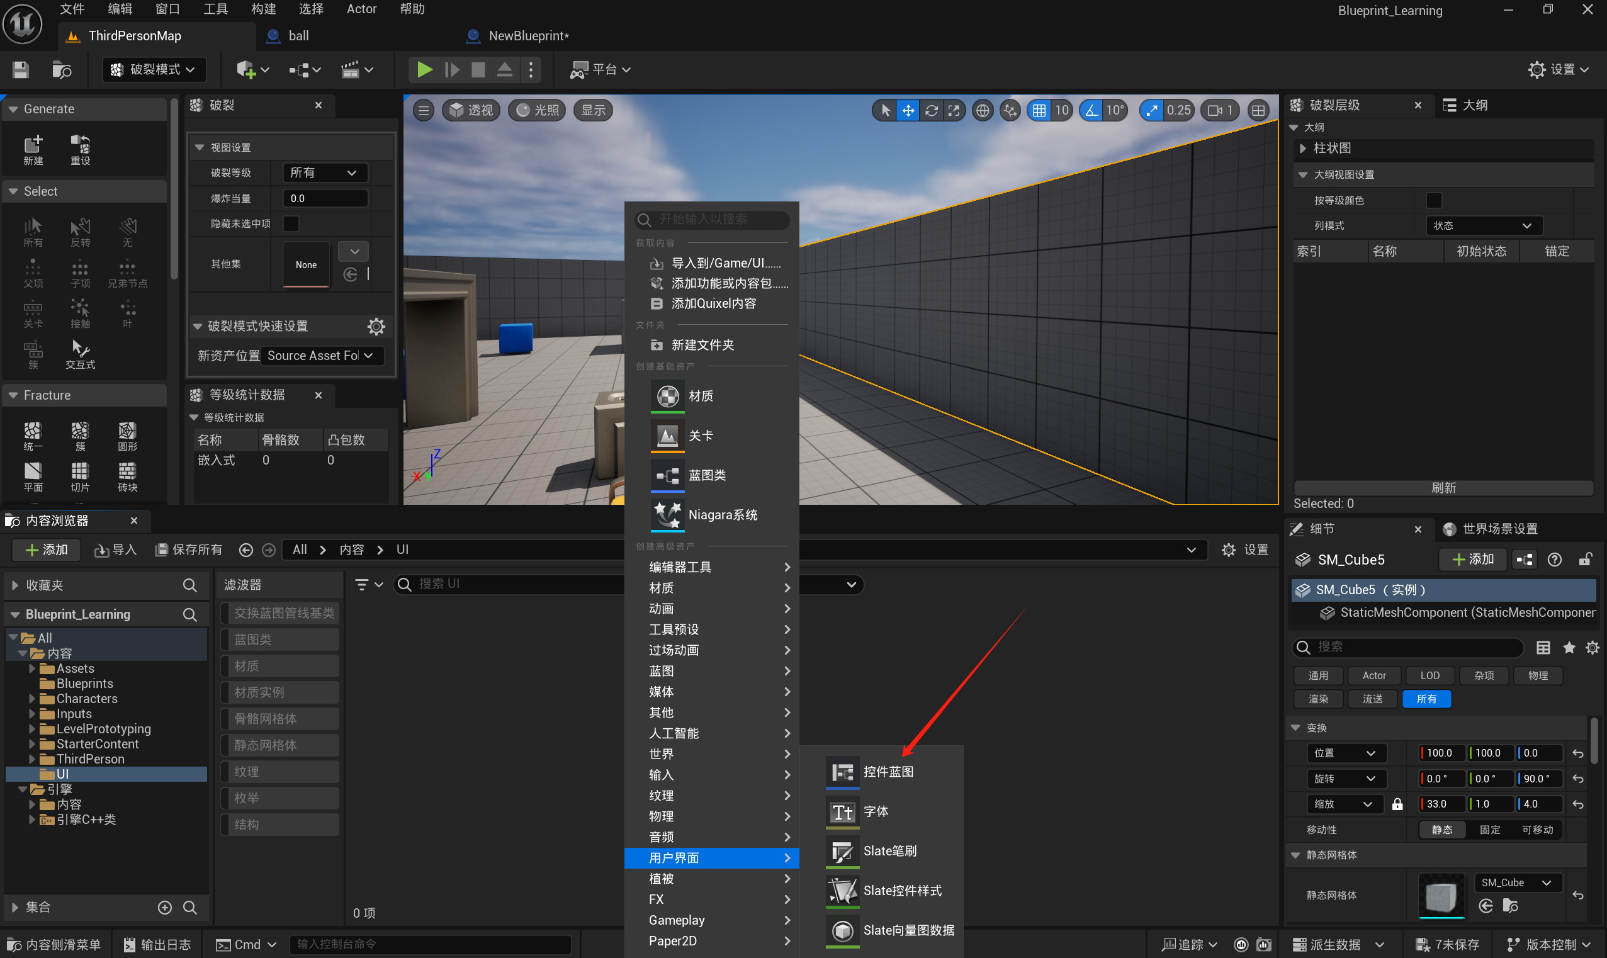
Task: Click the viewport layout maximize icon
Action: (1258, 110)
